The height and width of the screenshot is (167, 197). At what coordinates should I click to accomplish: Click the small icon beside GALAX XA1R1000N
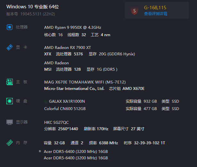tap(45, 101)
